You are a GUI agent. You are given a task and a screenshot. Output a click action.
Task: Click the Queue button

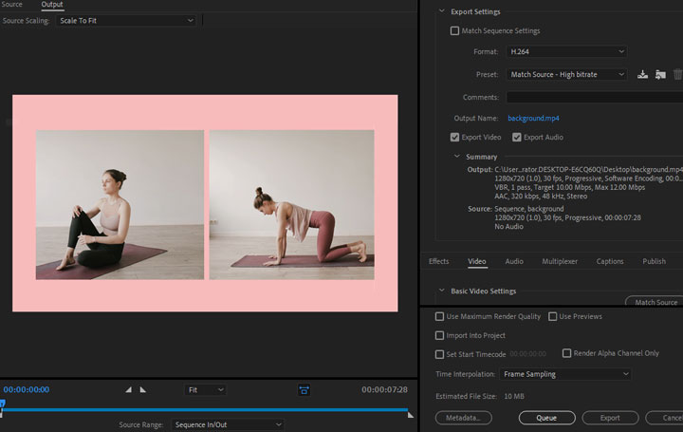(x=547, y=418)
